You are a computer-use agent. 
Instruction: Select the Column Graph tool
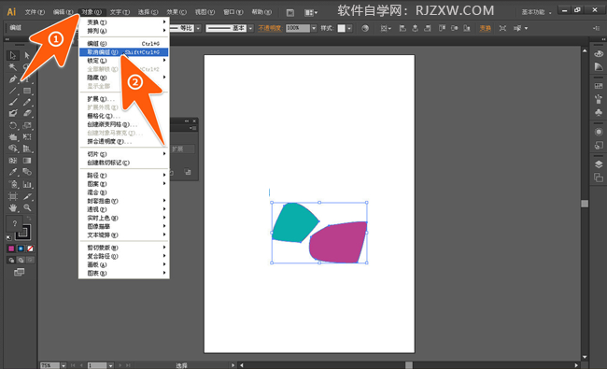(x=27, y=184)
